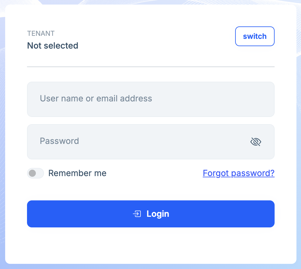
Task: Open the Forgot password? link
Action: pyautogui.click(x=238, y=173)
